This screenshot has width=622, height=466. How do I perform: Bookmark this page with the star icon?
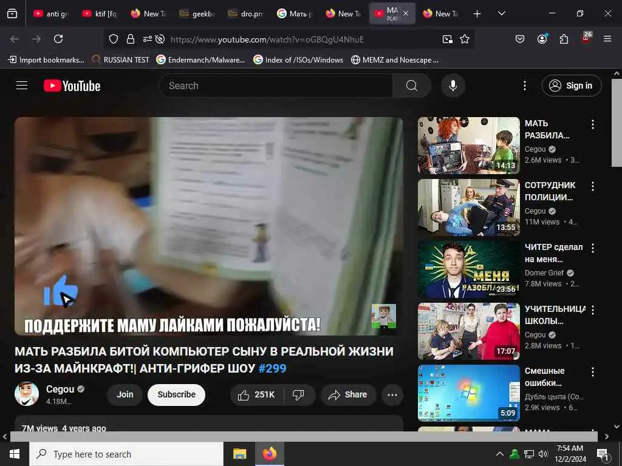465,39
